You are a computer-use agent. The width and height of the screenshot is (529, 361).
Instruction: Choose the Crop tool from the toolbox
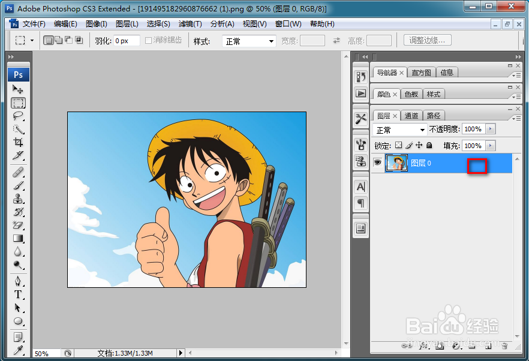18,142
